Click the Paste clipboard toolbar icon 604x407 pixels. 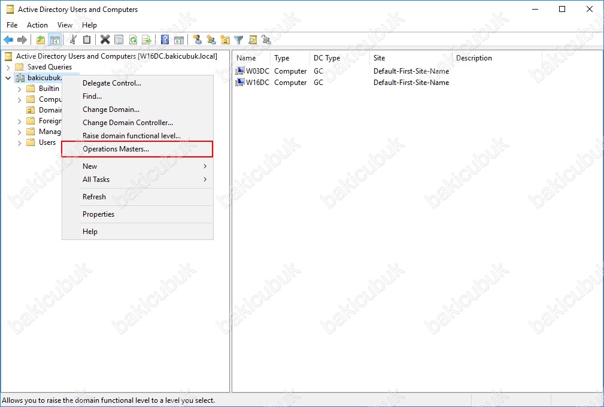pyautogui.click(x=87, y=40)
